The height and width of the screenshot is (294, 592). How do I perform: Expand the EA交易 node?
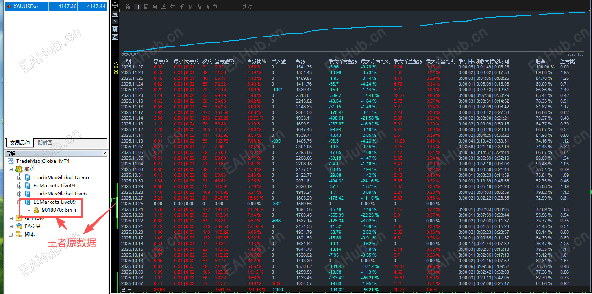11,226
